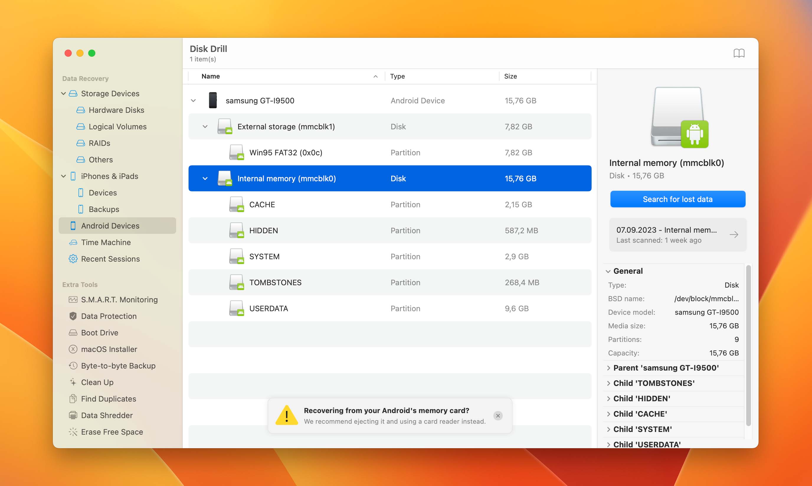812x486 pixels.
Task: Click the Android Devices phone icon
Action: coord(73,226)
